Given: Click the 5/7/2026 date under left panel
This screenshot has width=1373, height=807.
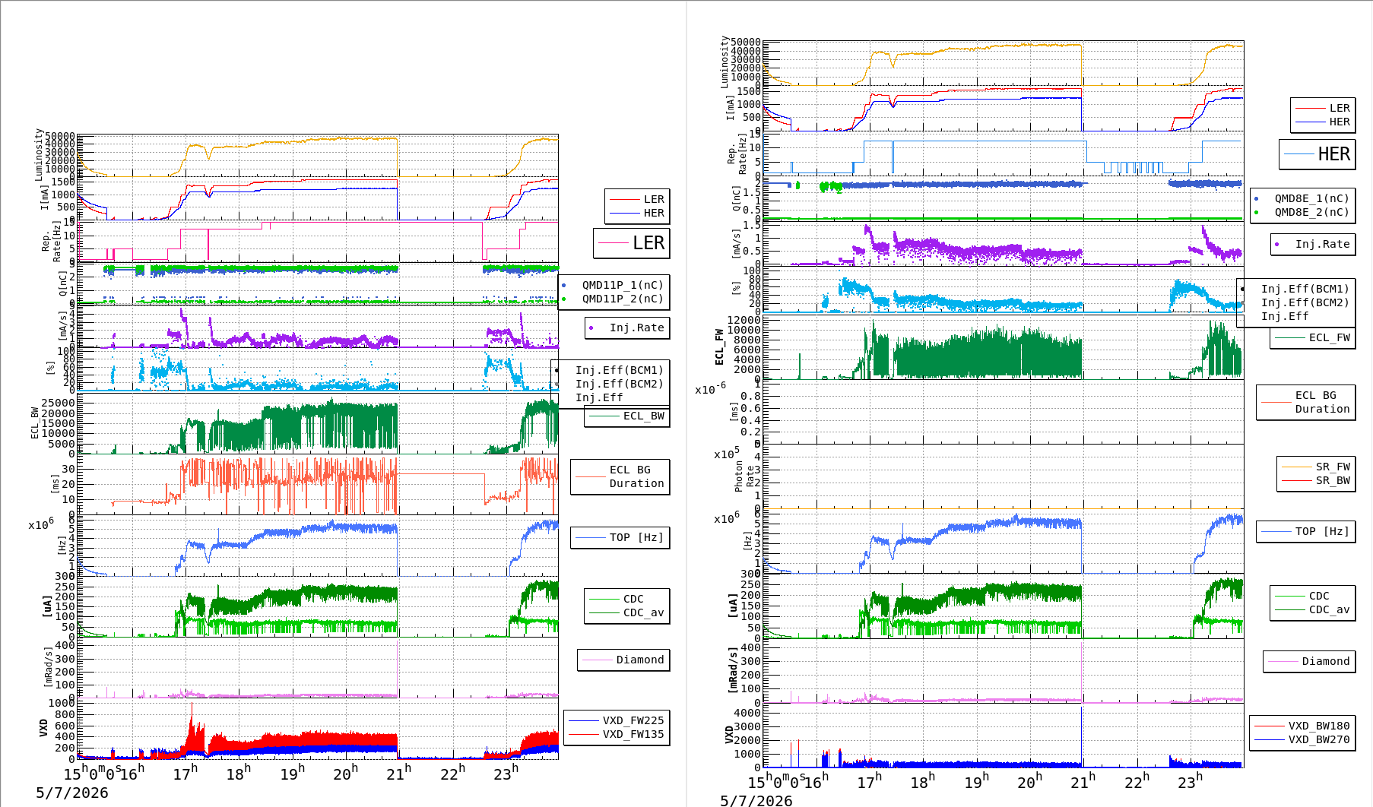Looking at the screenshot, I should [x=72, y=793].
